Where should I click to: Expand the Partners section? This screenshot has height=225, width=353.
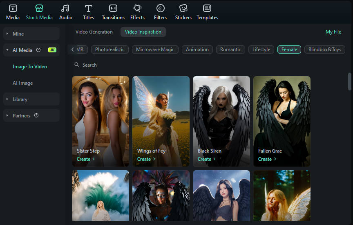coord(31,115)
